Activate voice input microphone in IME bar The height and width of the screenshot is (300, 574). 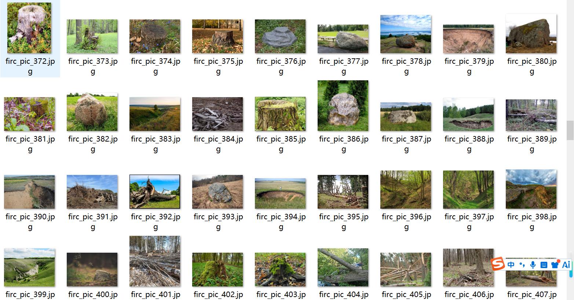point(533,265)
